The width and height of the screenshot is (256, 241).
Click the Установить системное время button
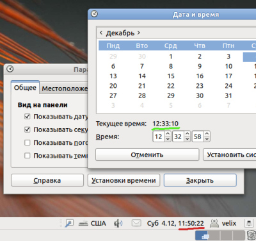coord(230,154)
